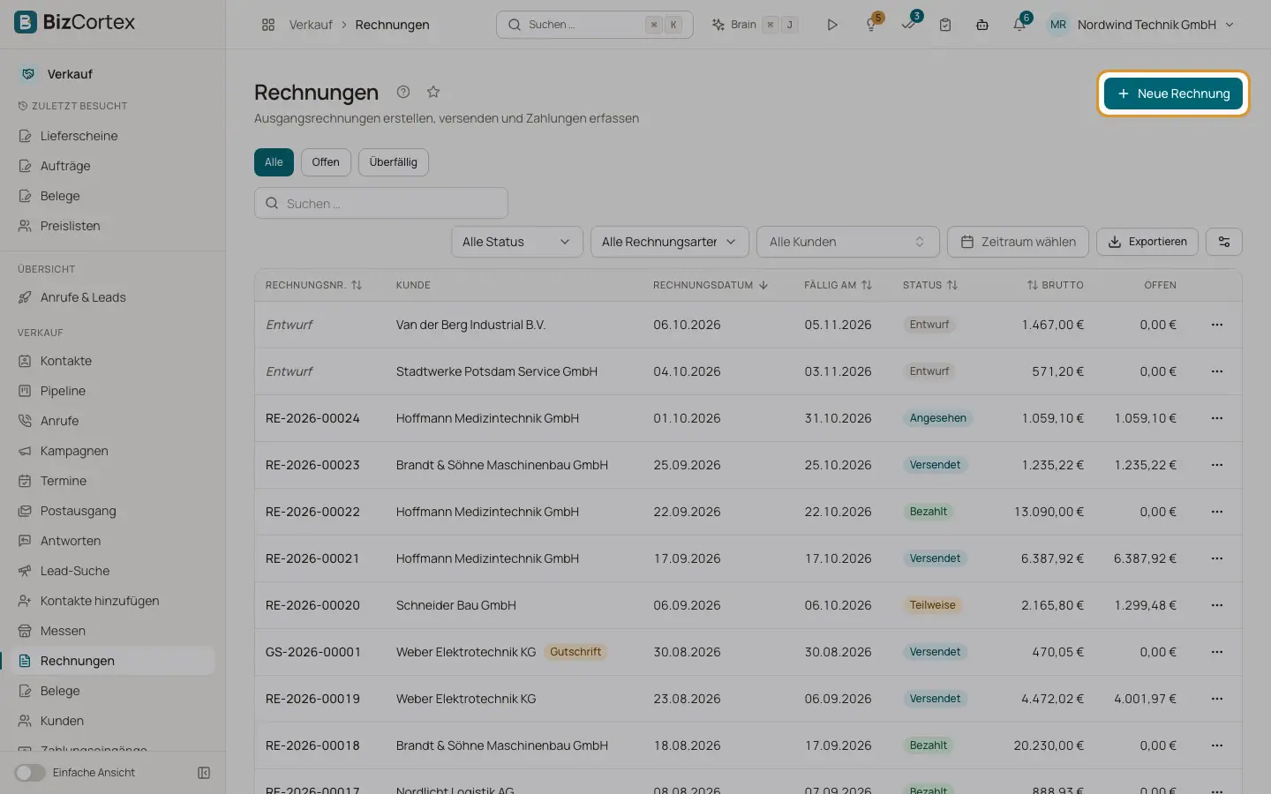Open column settings icon next to Exportieren
1271x794 pixels.
point(1224,242)
